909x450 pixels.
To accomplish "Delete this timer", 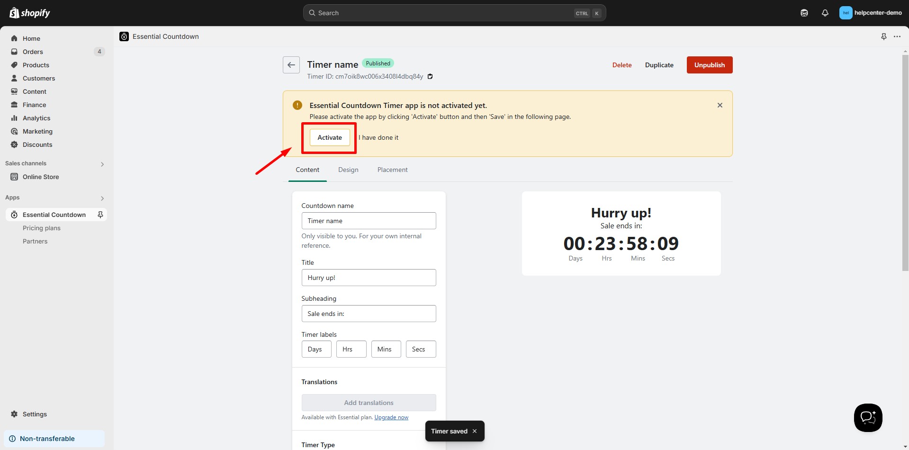I will 622,65.
